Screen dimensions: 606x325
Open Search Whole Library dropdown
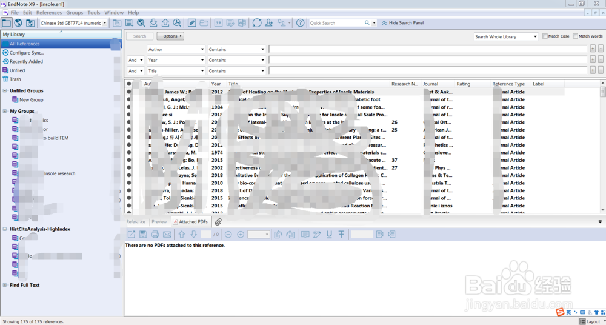click(x=506, y=37)
